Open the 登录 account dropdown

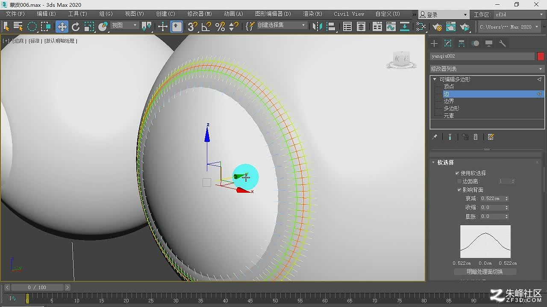click(444, 14)
